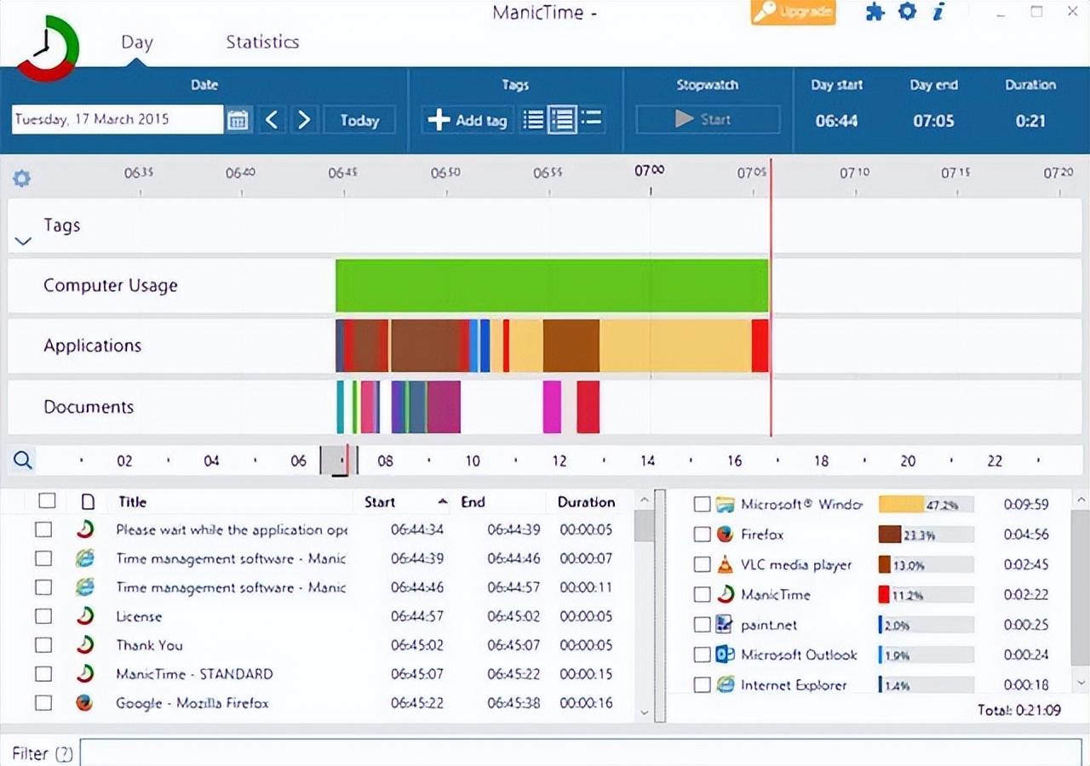Switch to the Day tab

(x=136, y=42)
